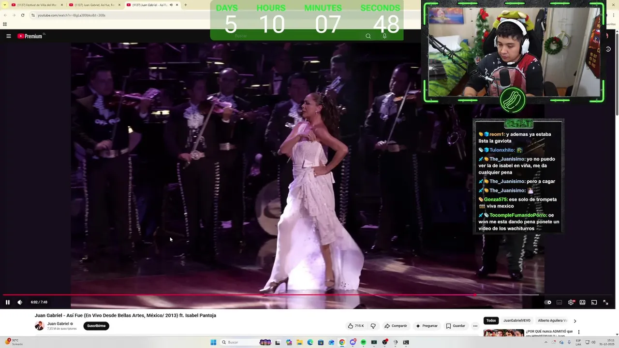Dislike the video with thumbs down
Image resolution: width=619 pixels, height=348 pixels.
pos(373,326)
